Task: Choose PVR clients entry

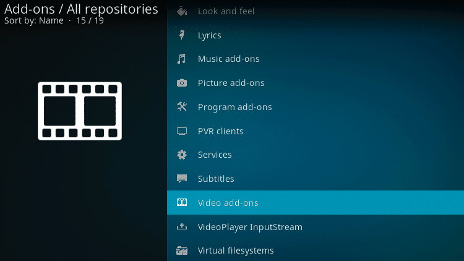Action: click(x=316, y=130)
